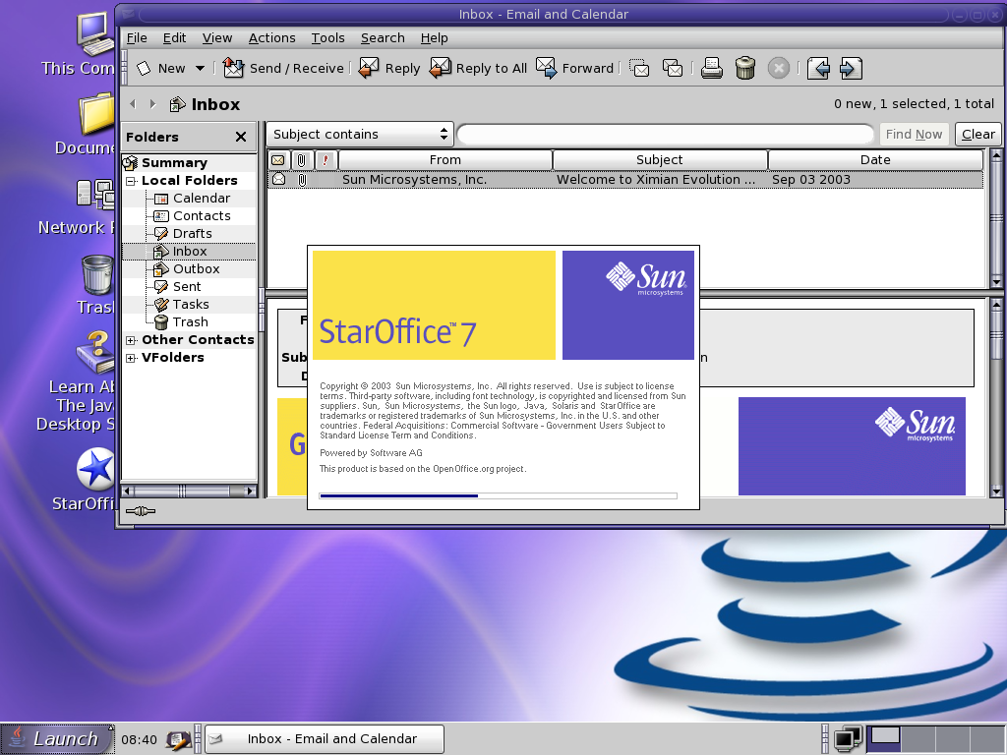Sort by Subject column header
The height and width of the screenshot is (755, 1007).
[x=660, y=160]
